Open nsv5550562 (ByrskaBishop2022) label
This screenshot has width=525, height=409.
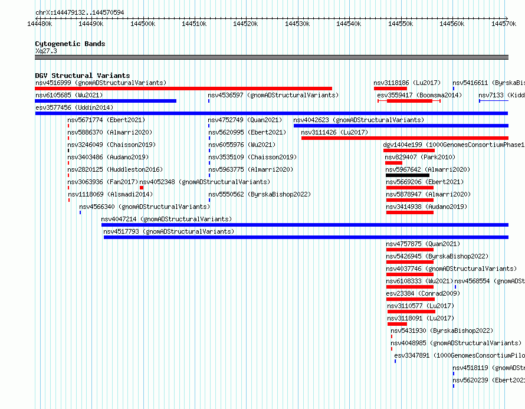[x=260, y=194]
